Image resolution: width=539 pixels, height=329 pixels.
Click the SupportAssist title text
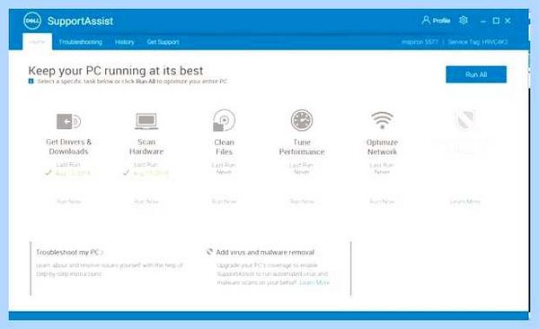(80, 21)
